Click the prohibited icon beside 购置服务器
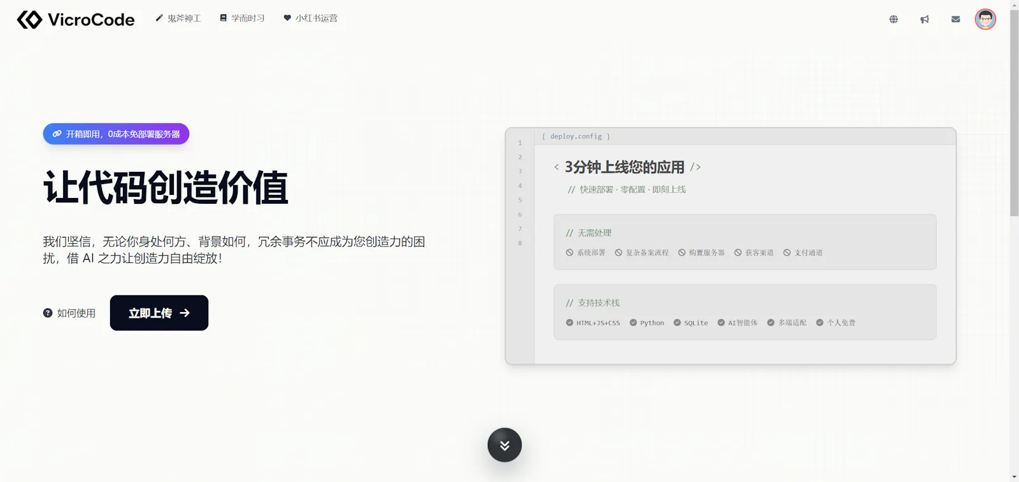Screen dimensions: 1019x482 point(681,253)
